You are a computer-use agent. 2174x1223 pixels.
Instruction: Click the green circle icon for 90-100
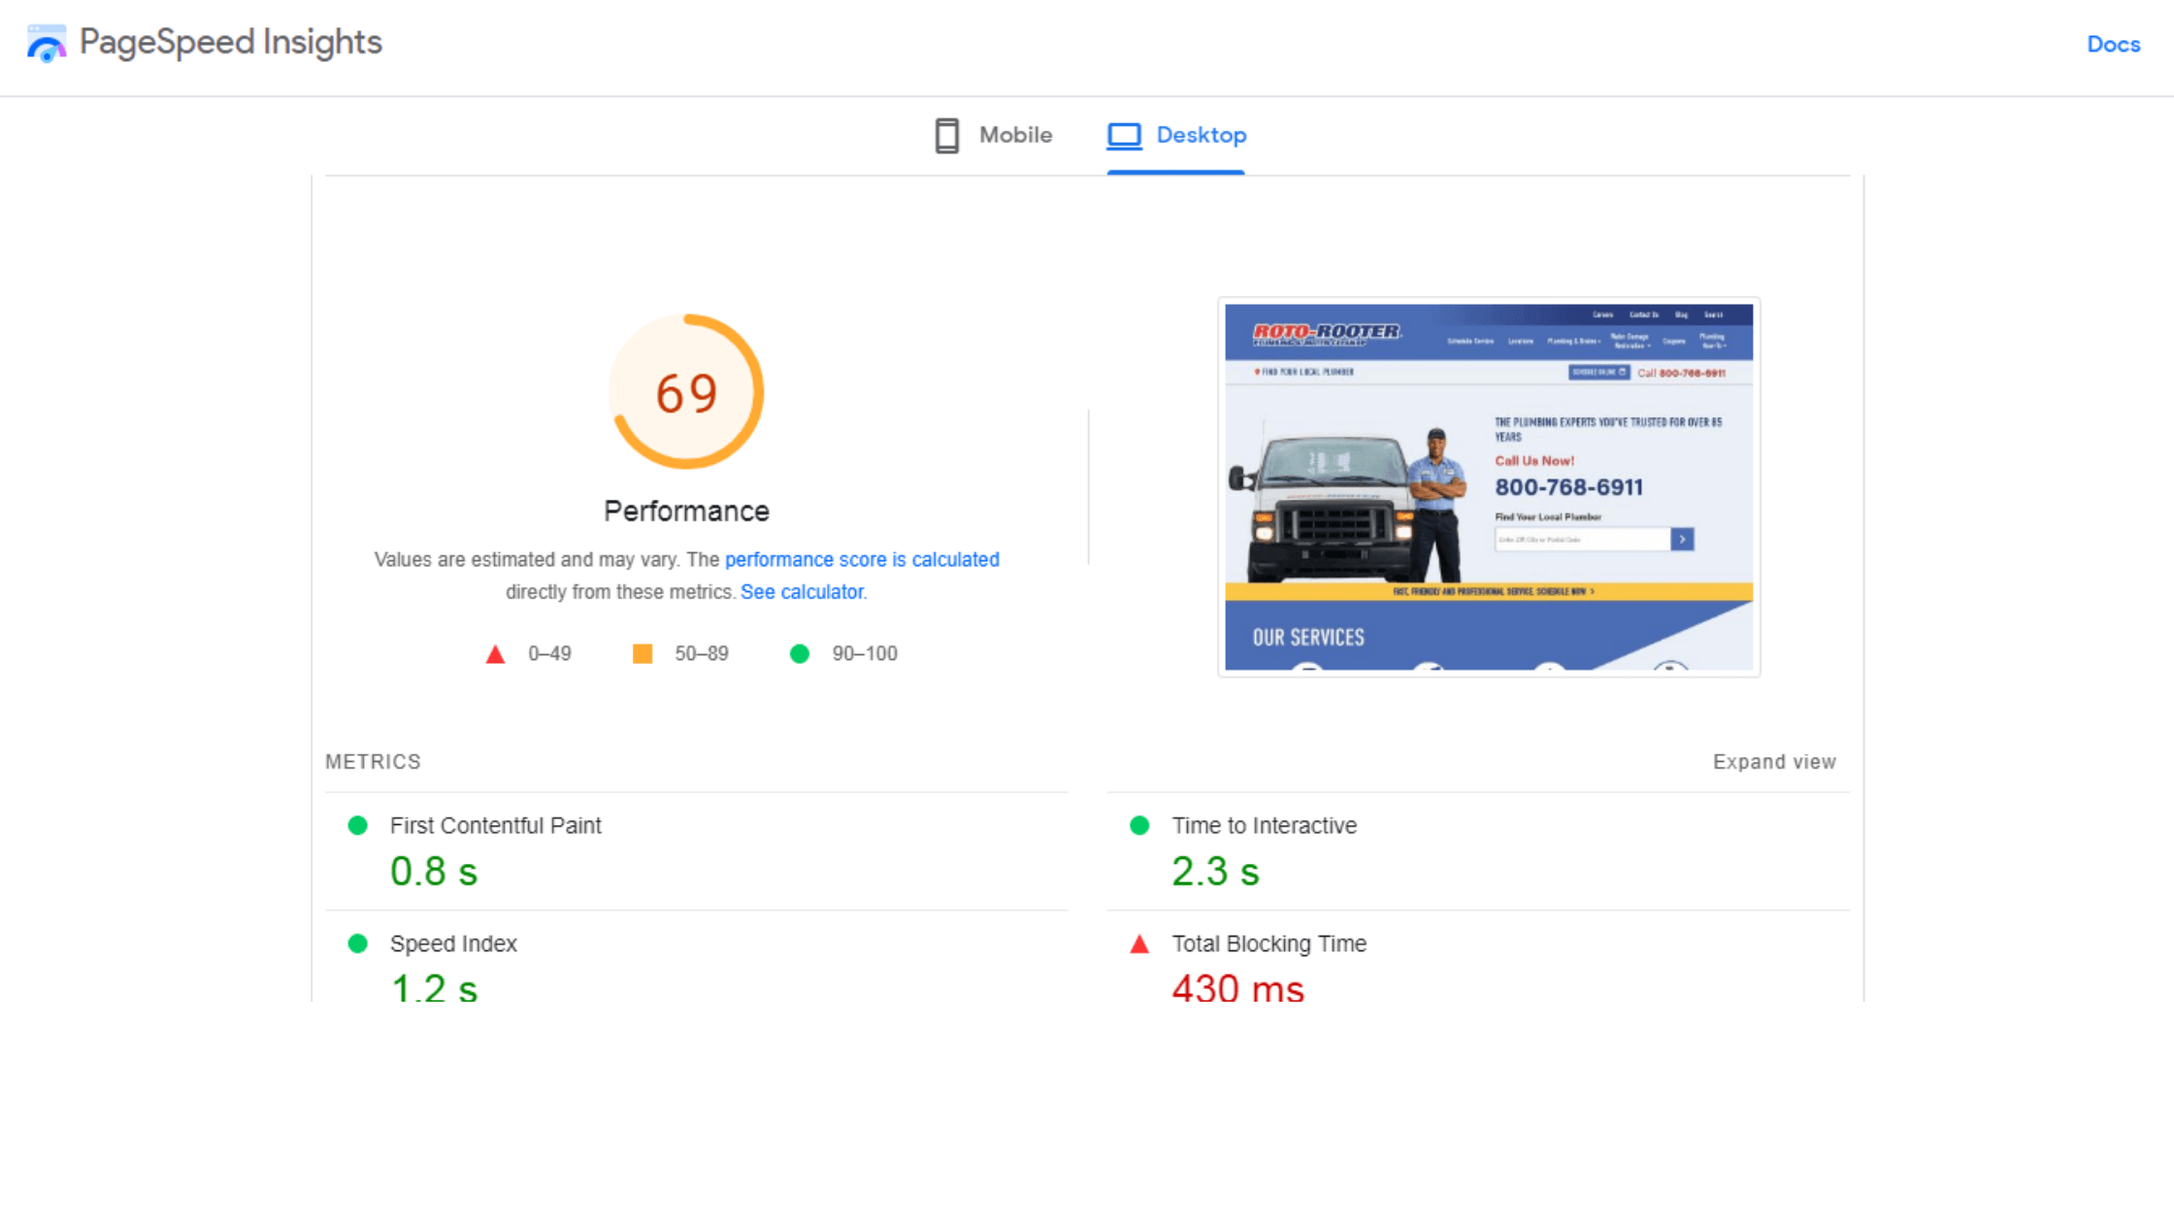point(802,654)
